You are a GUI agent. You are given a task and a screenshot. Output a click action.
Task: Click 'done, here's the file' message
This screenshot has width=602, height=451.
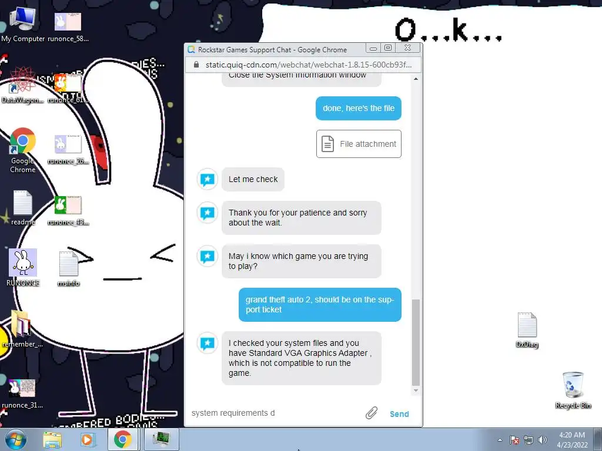pyautogui.click(x=359, y=108)
